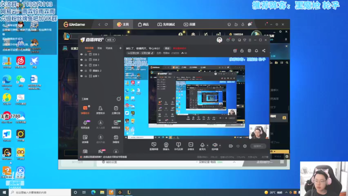Open Microsoft Edge from the taskbar
Image resolution: width=348 pixels, height=196 pixels.
(93, 192)
